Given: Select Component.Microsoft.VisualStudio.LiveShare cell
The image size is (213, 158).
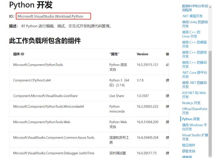Looking at the screenshot, I should 45,96.
